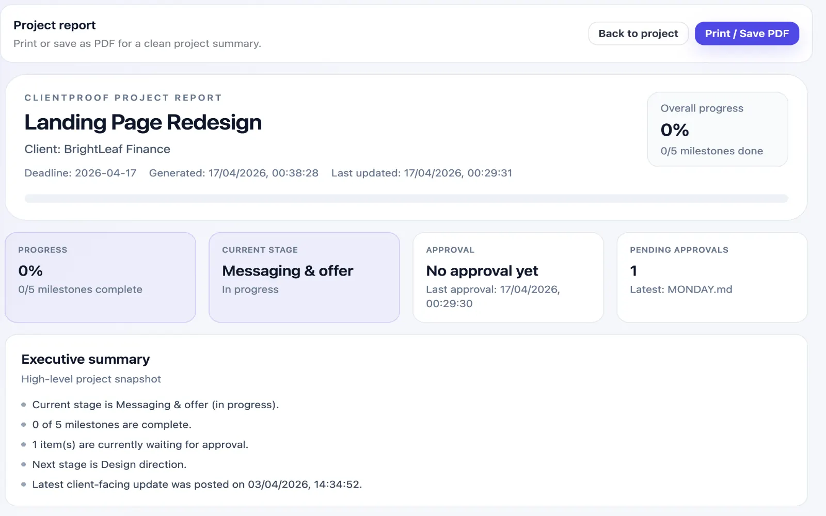
Task: Click the Overall progress box
Action: tap(718, 130)
